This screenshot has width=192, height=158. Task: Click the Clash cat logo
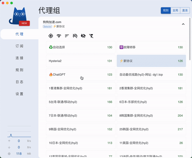click(x=19, y=16)
